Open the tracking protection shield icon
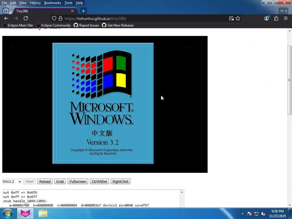This screenshot has height=219, width=292. (x=54, y=19)
